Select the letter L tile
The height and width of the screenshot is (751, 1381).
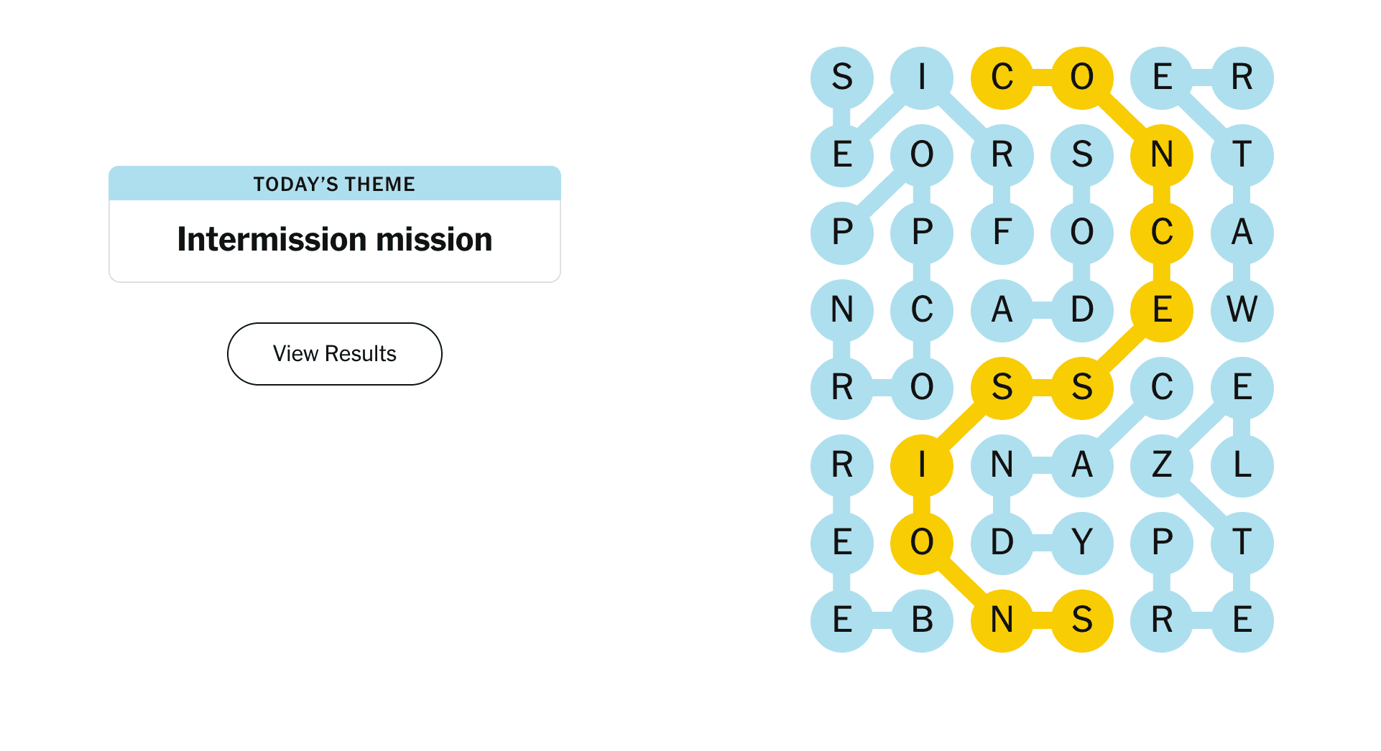point(1242,465)
